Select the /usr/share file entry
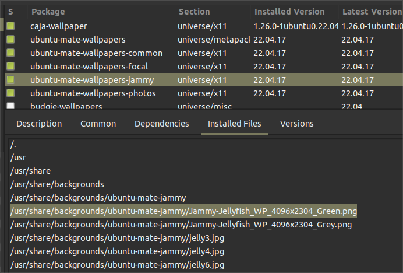The image size is (403, 273). click(x=30, y=171)
